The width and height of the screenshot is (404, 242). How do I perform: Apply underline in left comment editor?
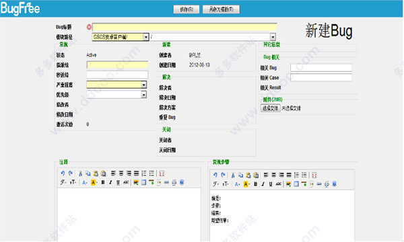[x=118, y=182]
